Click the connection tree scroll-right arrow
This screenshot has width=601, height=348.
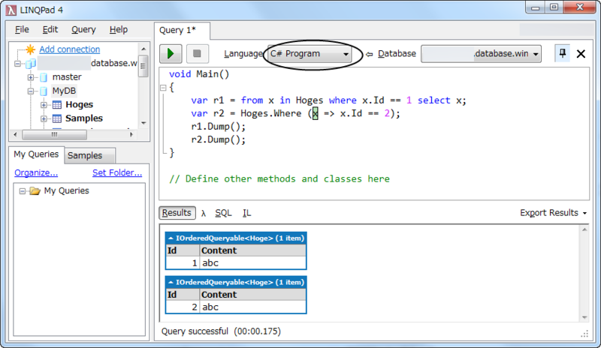[x=131, y=135]
